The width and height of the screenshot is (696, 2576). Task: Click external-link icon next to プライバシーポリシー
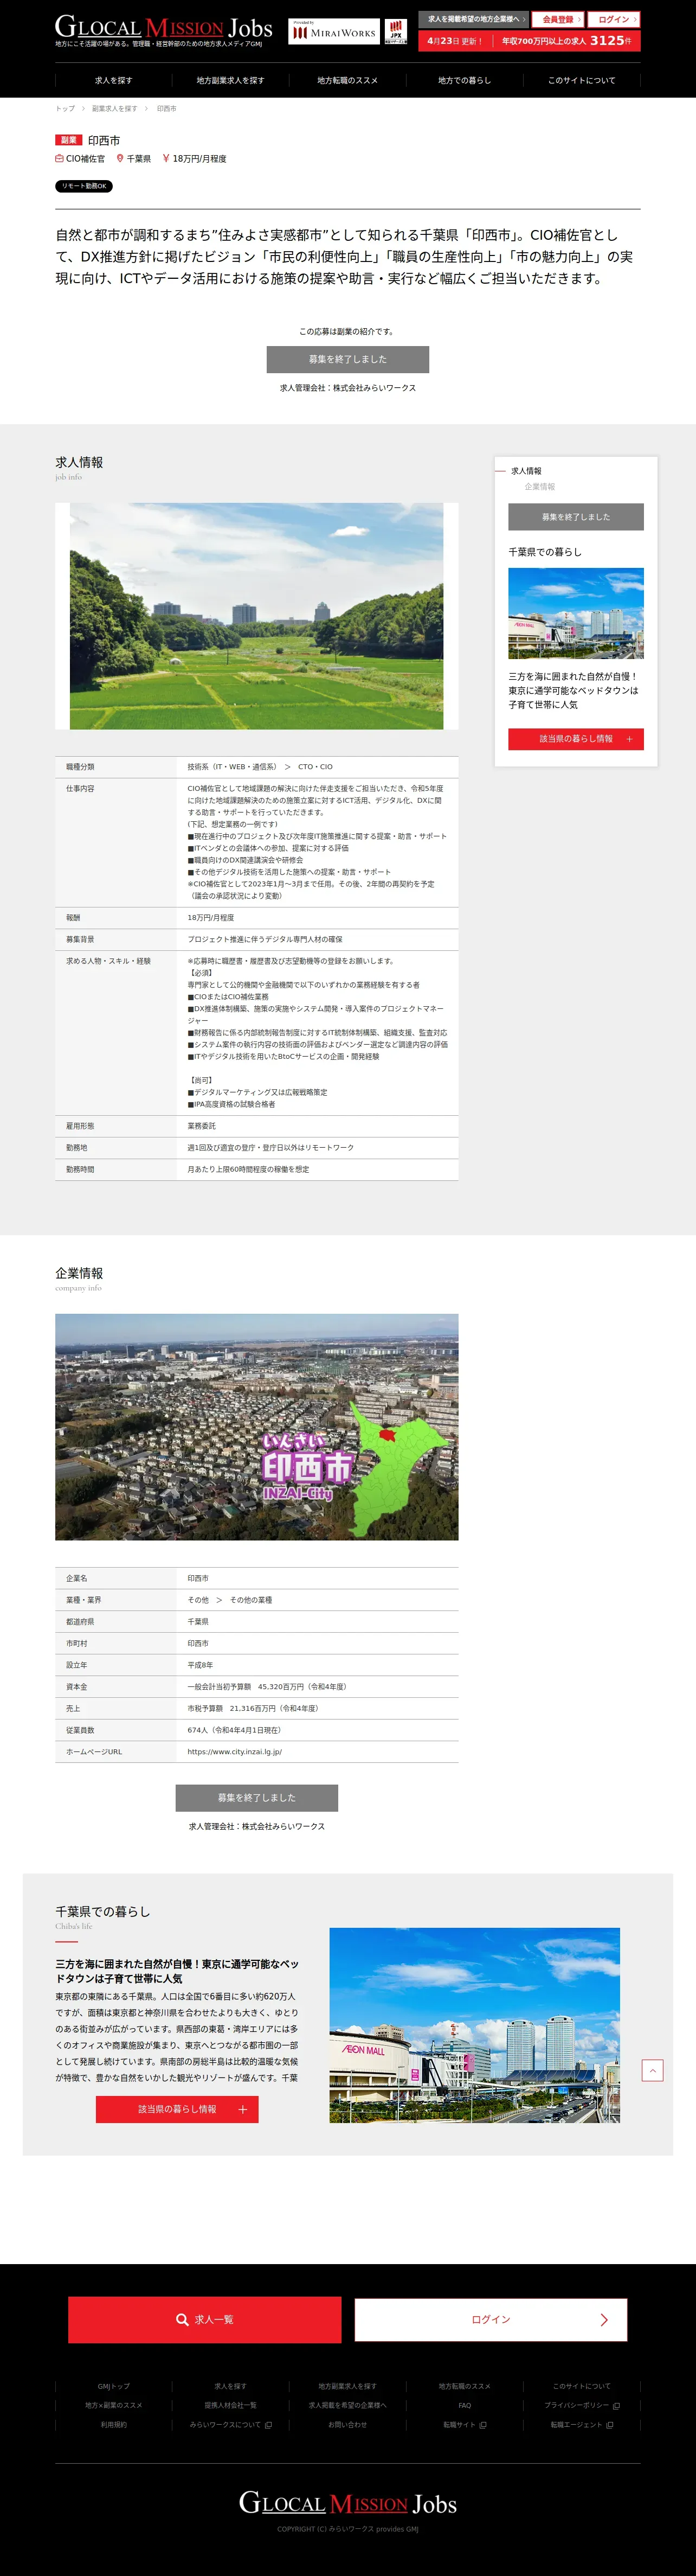616,2405
